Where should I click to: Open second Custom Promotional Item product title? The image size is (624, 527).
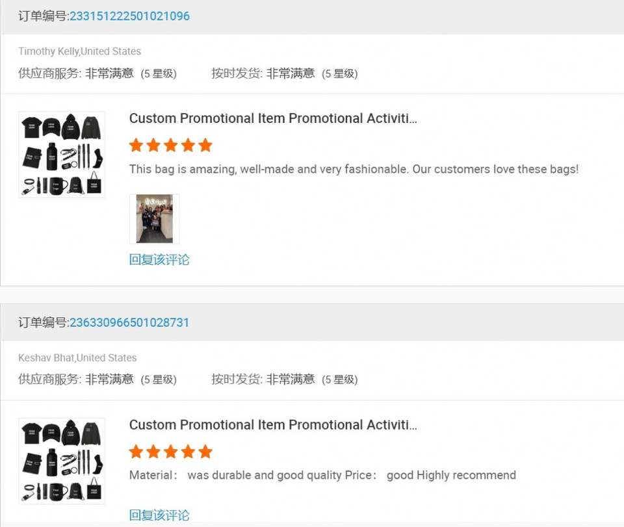(x=273, y=425)
